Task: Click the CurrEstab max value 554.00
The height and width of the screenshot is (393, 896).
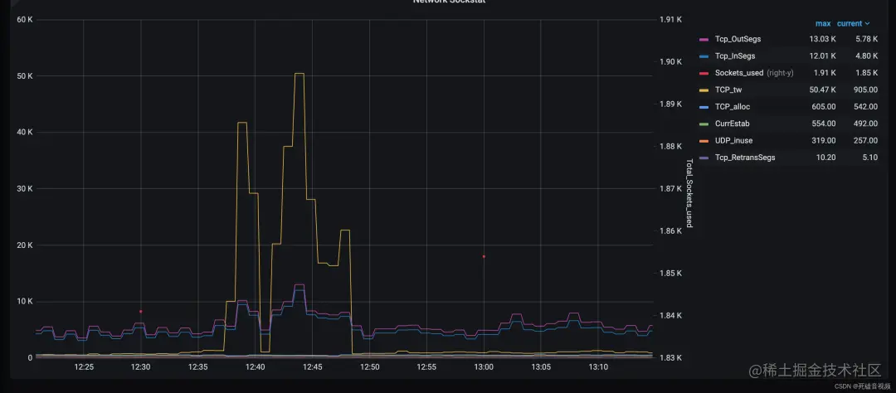Action: point(824,124)
